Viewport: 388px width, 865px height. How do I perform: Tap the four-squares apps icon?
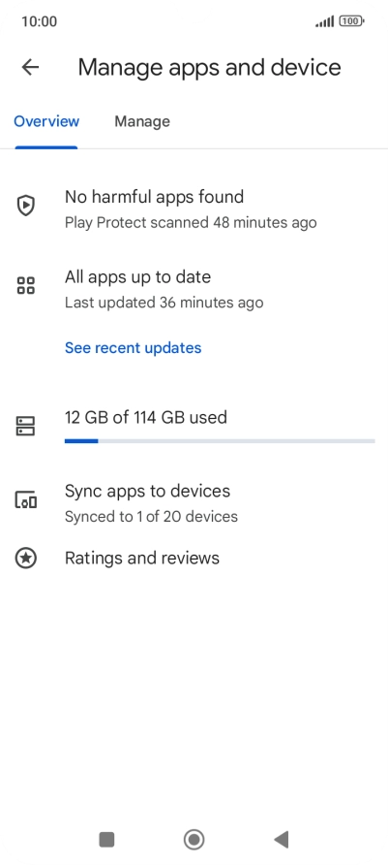[x=26, y=286]
